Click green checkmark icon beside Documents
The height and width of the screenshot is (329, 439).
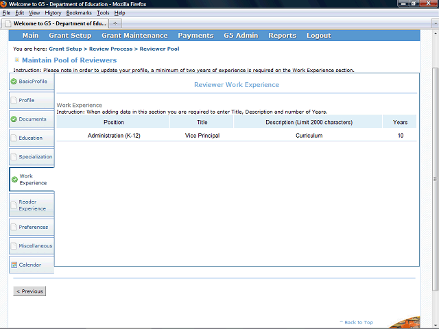[x=14, y=119]
